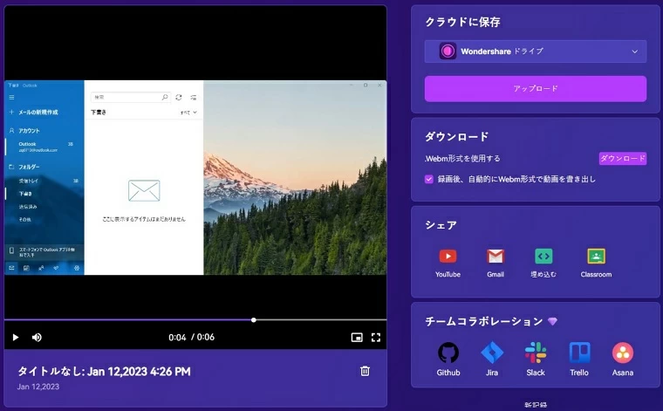This screenshot has width=663, height=411.
Task: Click the filter list icon in Outlook video
Action: click(x=194, y=97)
